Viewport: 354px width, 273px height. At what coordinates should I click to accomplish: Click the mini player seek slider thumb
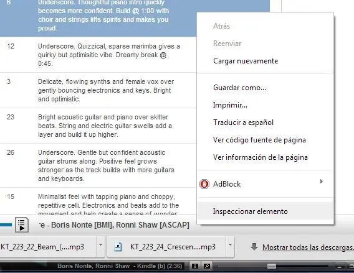(272, 266)
